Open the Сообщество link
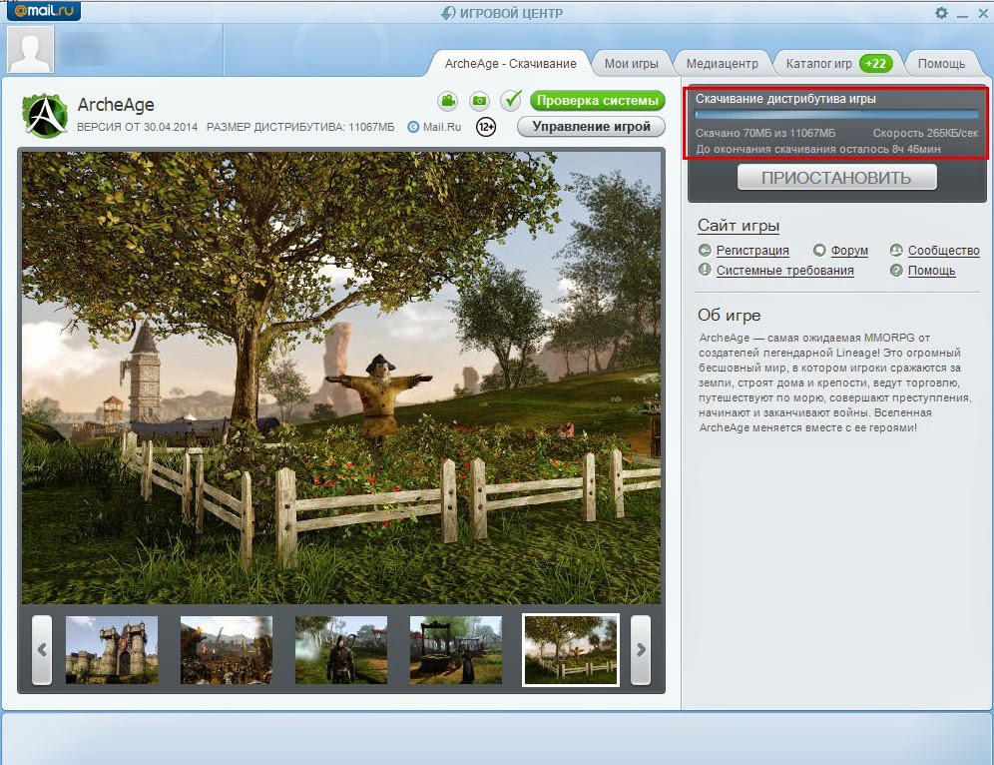 [943, 251]
